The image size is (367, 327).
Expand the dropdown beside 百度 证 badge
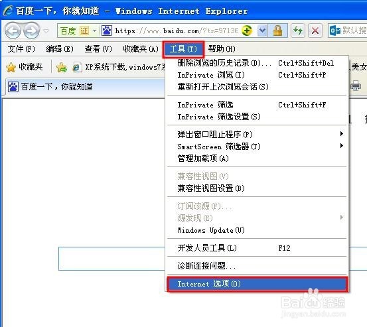point(94,31)
